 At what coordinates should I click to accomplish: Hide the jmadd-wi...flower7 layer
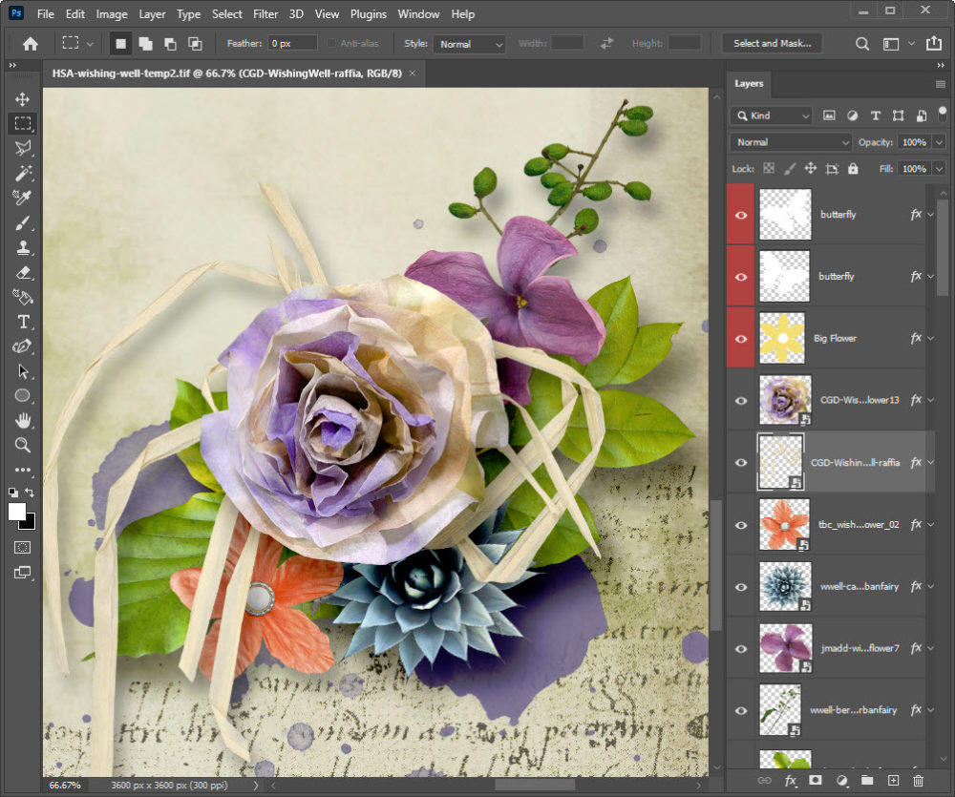coord(741,648)
